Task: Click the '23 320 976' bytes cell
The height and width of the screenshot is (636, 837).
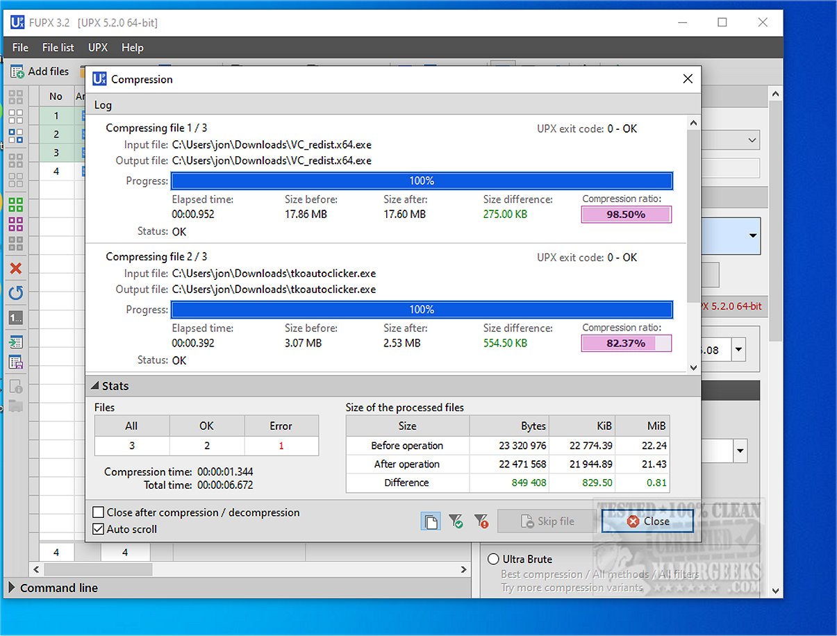Action: 509,446
